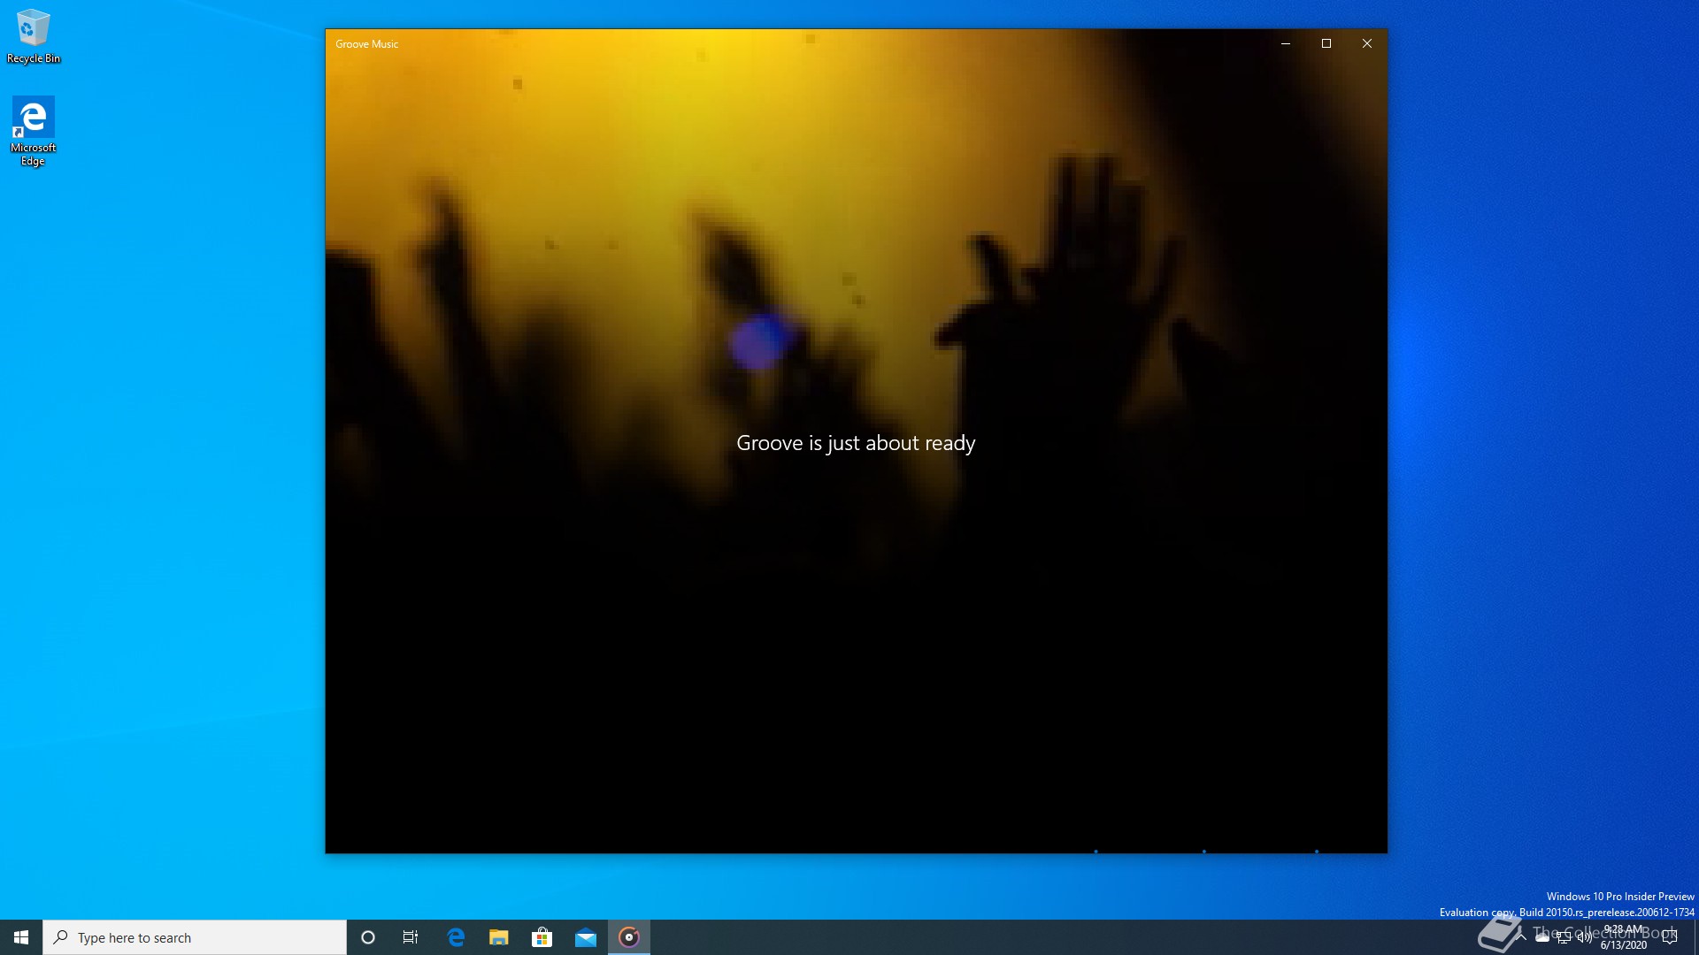Open the network status tray icon
The height and width of the screenshot is (955, 1699).
tap(1564, 937)
